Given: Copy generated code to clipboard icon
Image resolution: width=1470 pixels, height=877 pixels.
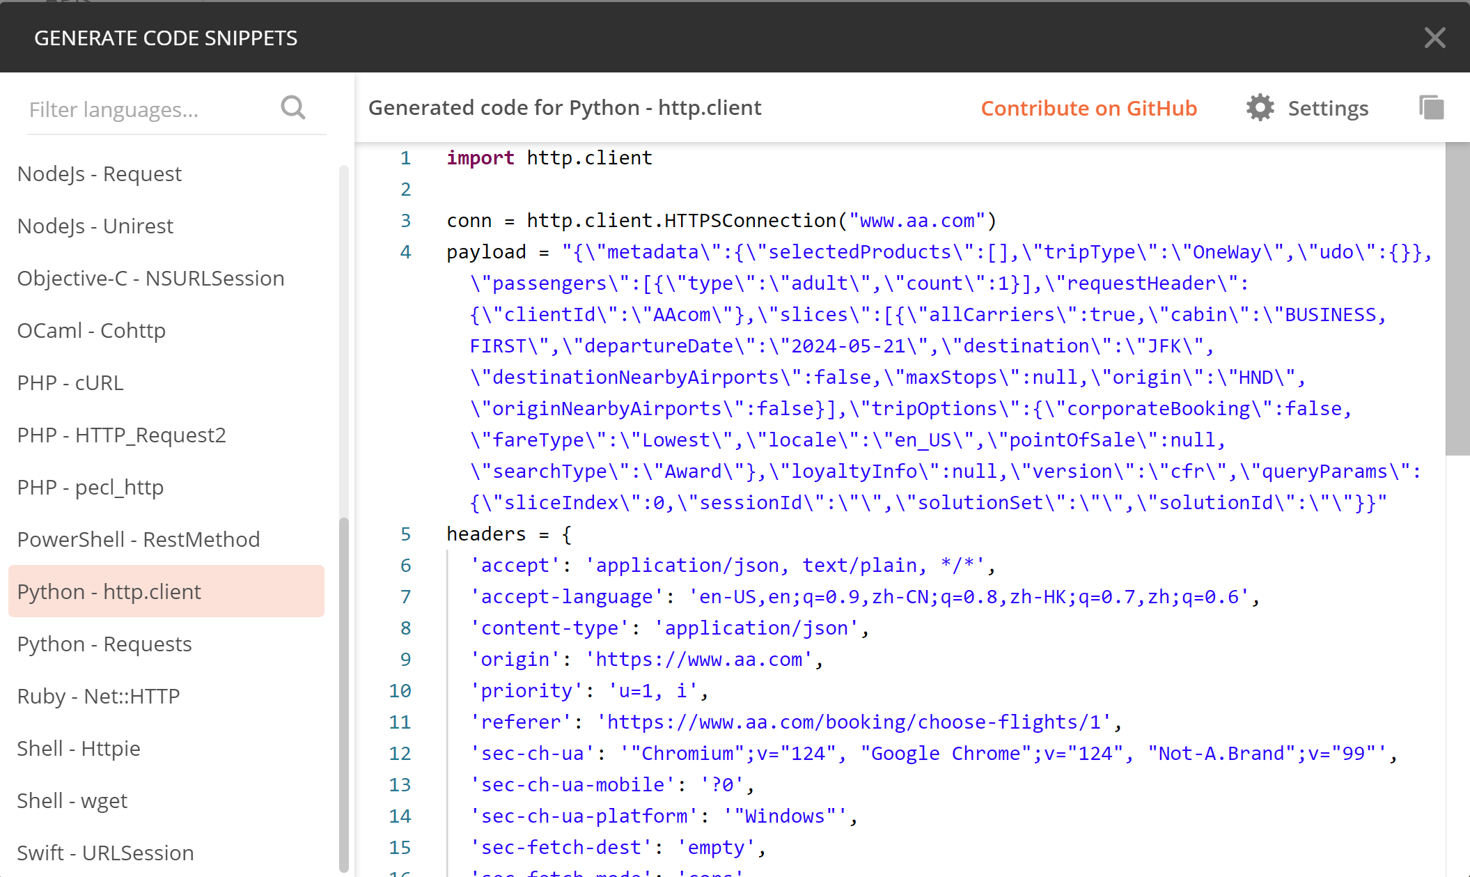Looking at the screenshot, I should coord(1432,108).
